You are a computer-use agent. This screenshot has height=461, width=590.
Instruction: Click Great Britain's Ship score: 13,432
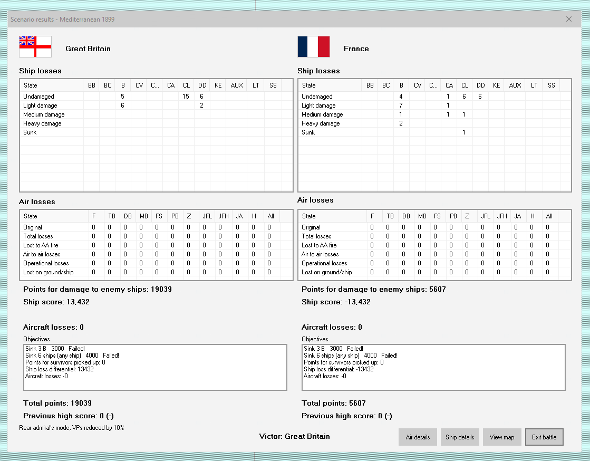(x=56, y=302)
